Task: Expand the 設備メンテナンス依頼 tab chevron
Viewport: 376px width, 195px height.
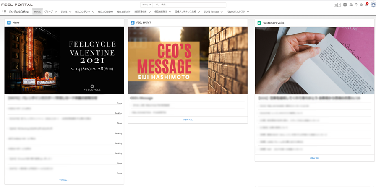Action: click(199, 12)
